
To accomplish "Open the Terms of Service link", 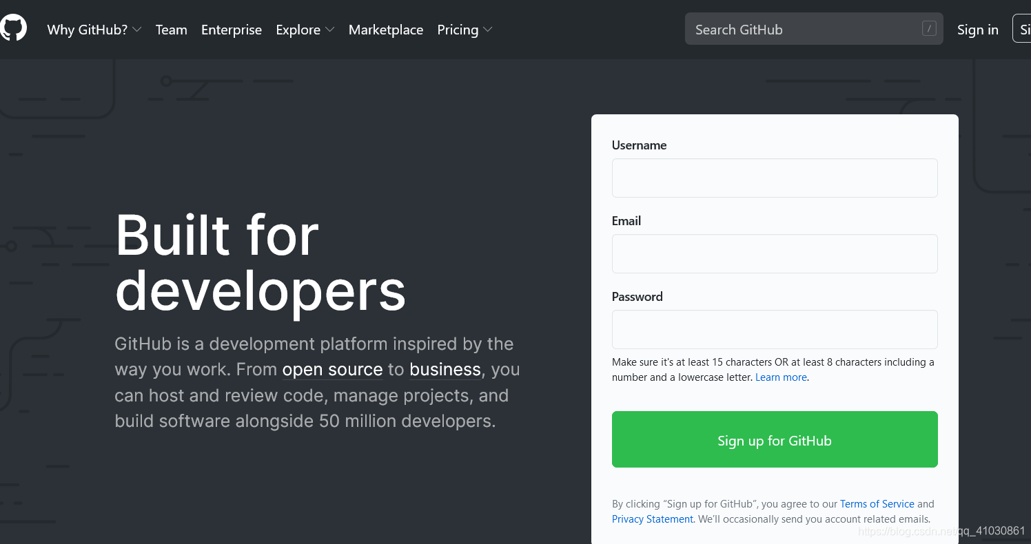I will [877, 504].
